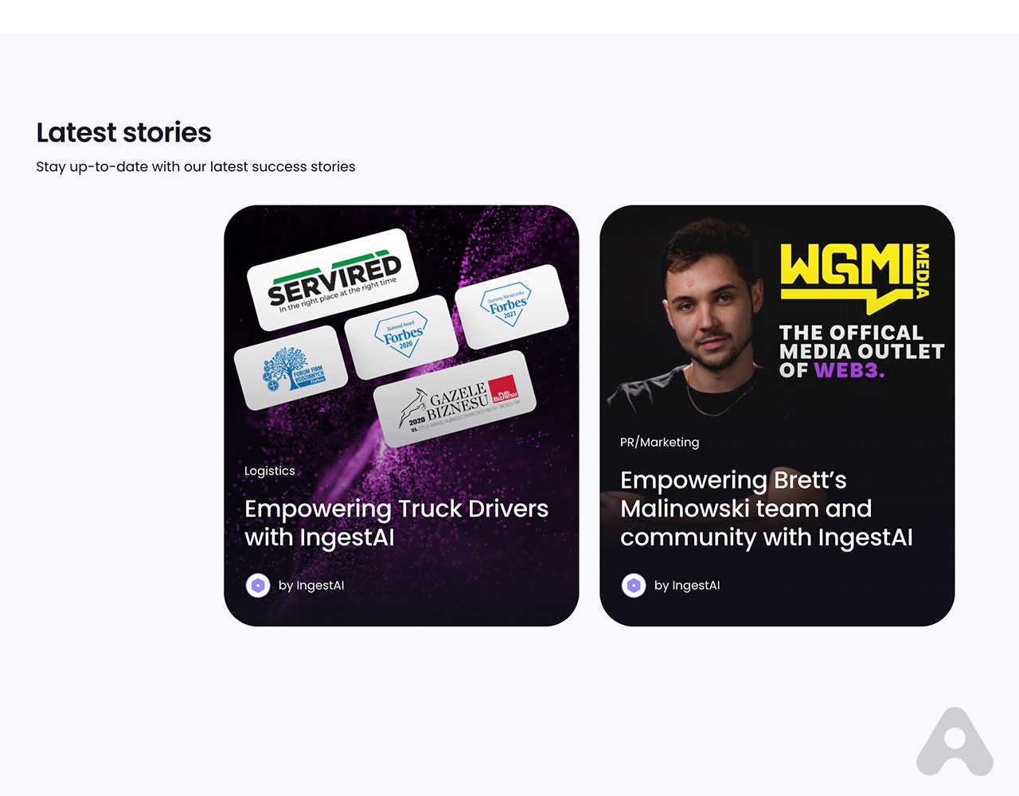Viewport: 1019px width, 796px height.
Task: Click the by IngestAI author text on Logistics card
Action: tap(311, 585)
